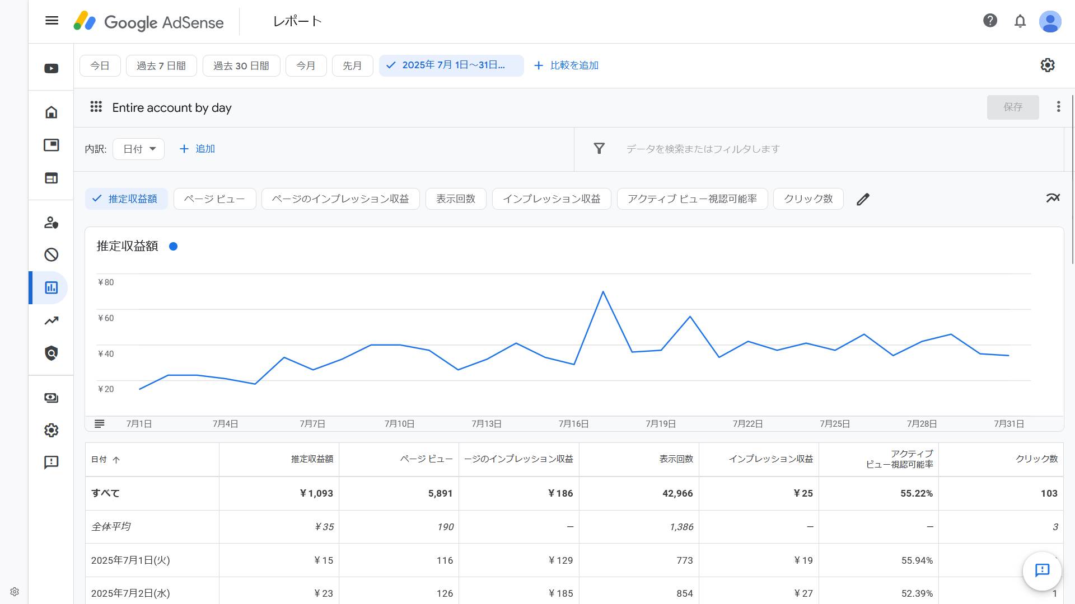Image resolution: width=1075 pixels, height=604 pixels.
Task: Select the 過去 30 日間 date tab
Action: coord(241,66)
